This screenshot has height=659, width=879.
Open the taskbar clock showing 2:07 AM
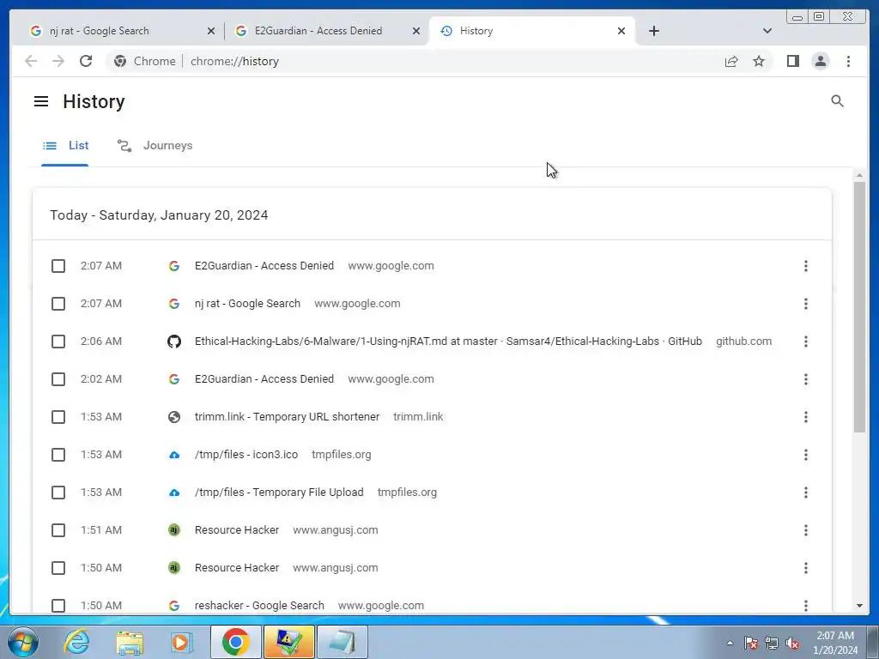(835, 643)
